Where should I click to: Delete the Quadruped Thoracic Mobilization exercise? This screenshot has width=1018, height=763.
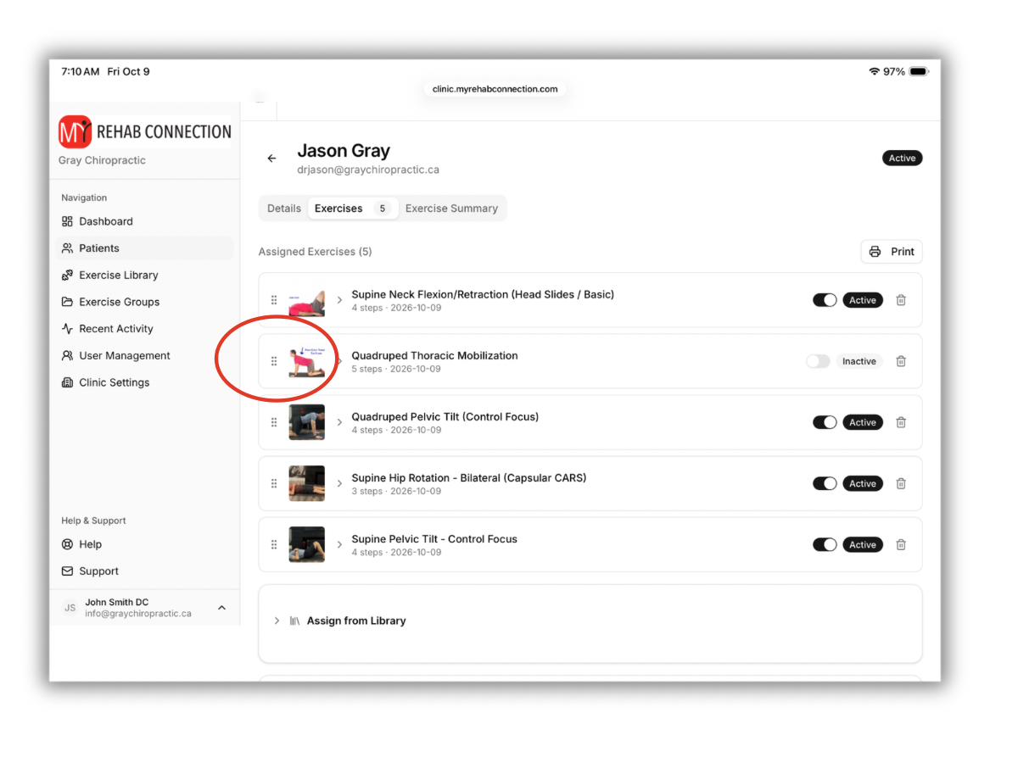[x=901, y=361]
